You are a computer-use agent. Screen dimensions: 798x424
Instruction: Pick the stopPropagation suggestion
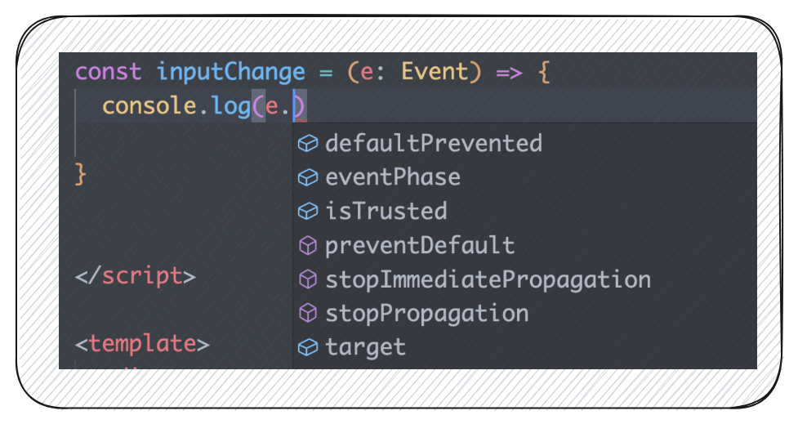(x=426, y=314)
